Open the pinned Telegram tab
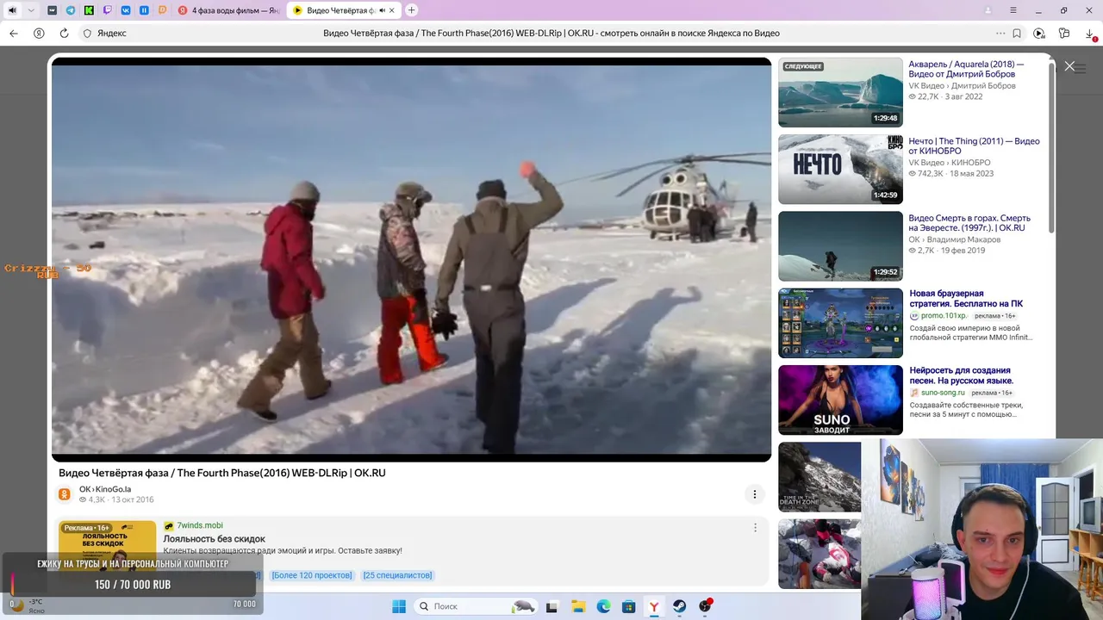Viewport: 1103px width, 620px height. tap(71, 10)
